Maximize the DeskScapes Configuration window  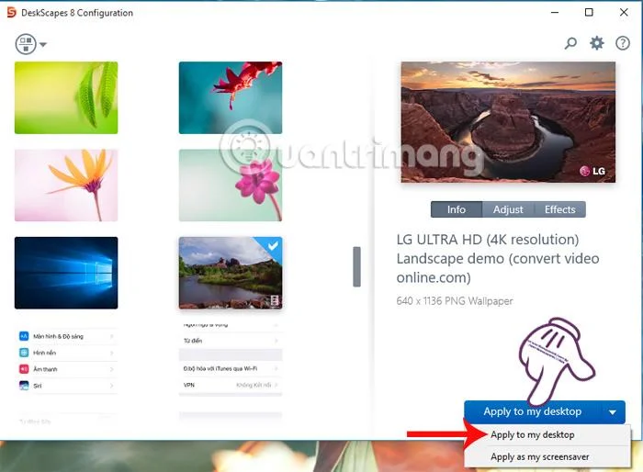coord(589,12)
